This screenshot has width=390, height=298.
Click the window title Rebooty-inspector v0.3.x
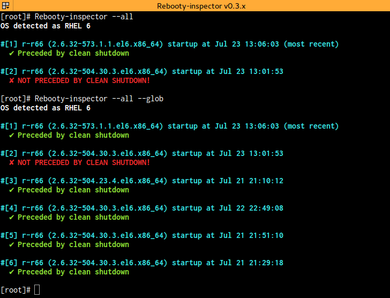(x=195, y=6)
